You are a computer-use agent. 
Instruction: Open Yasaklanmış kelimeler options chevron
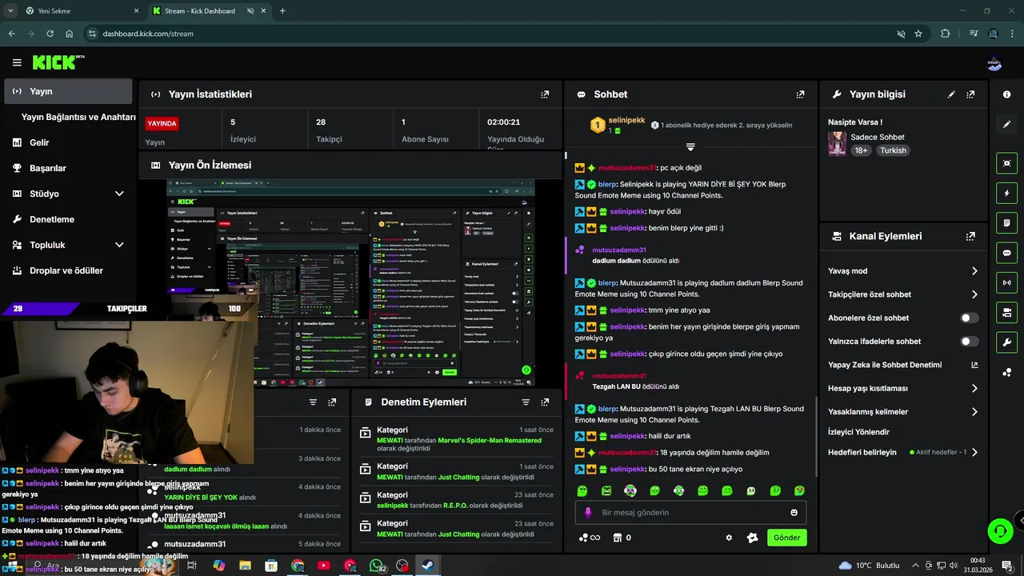[x=974, y=412]
